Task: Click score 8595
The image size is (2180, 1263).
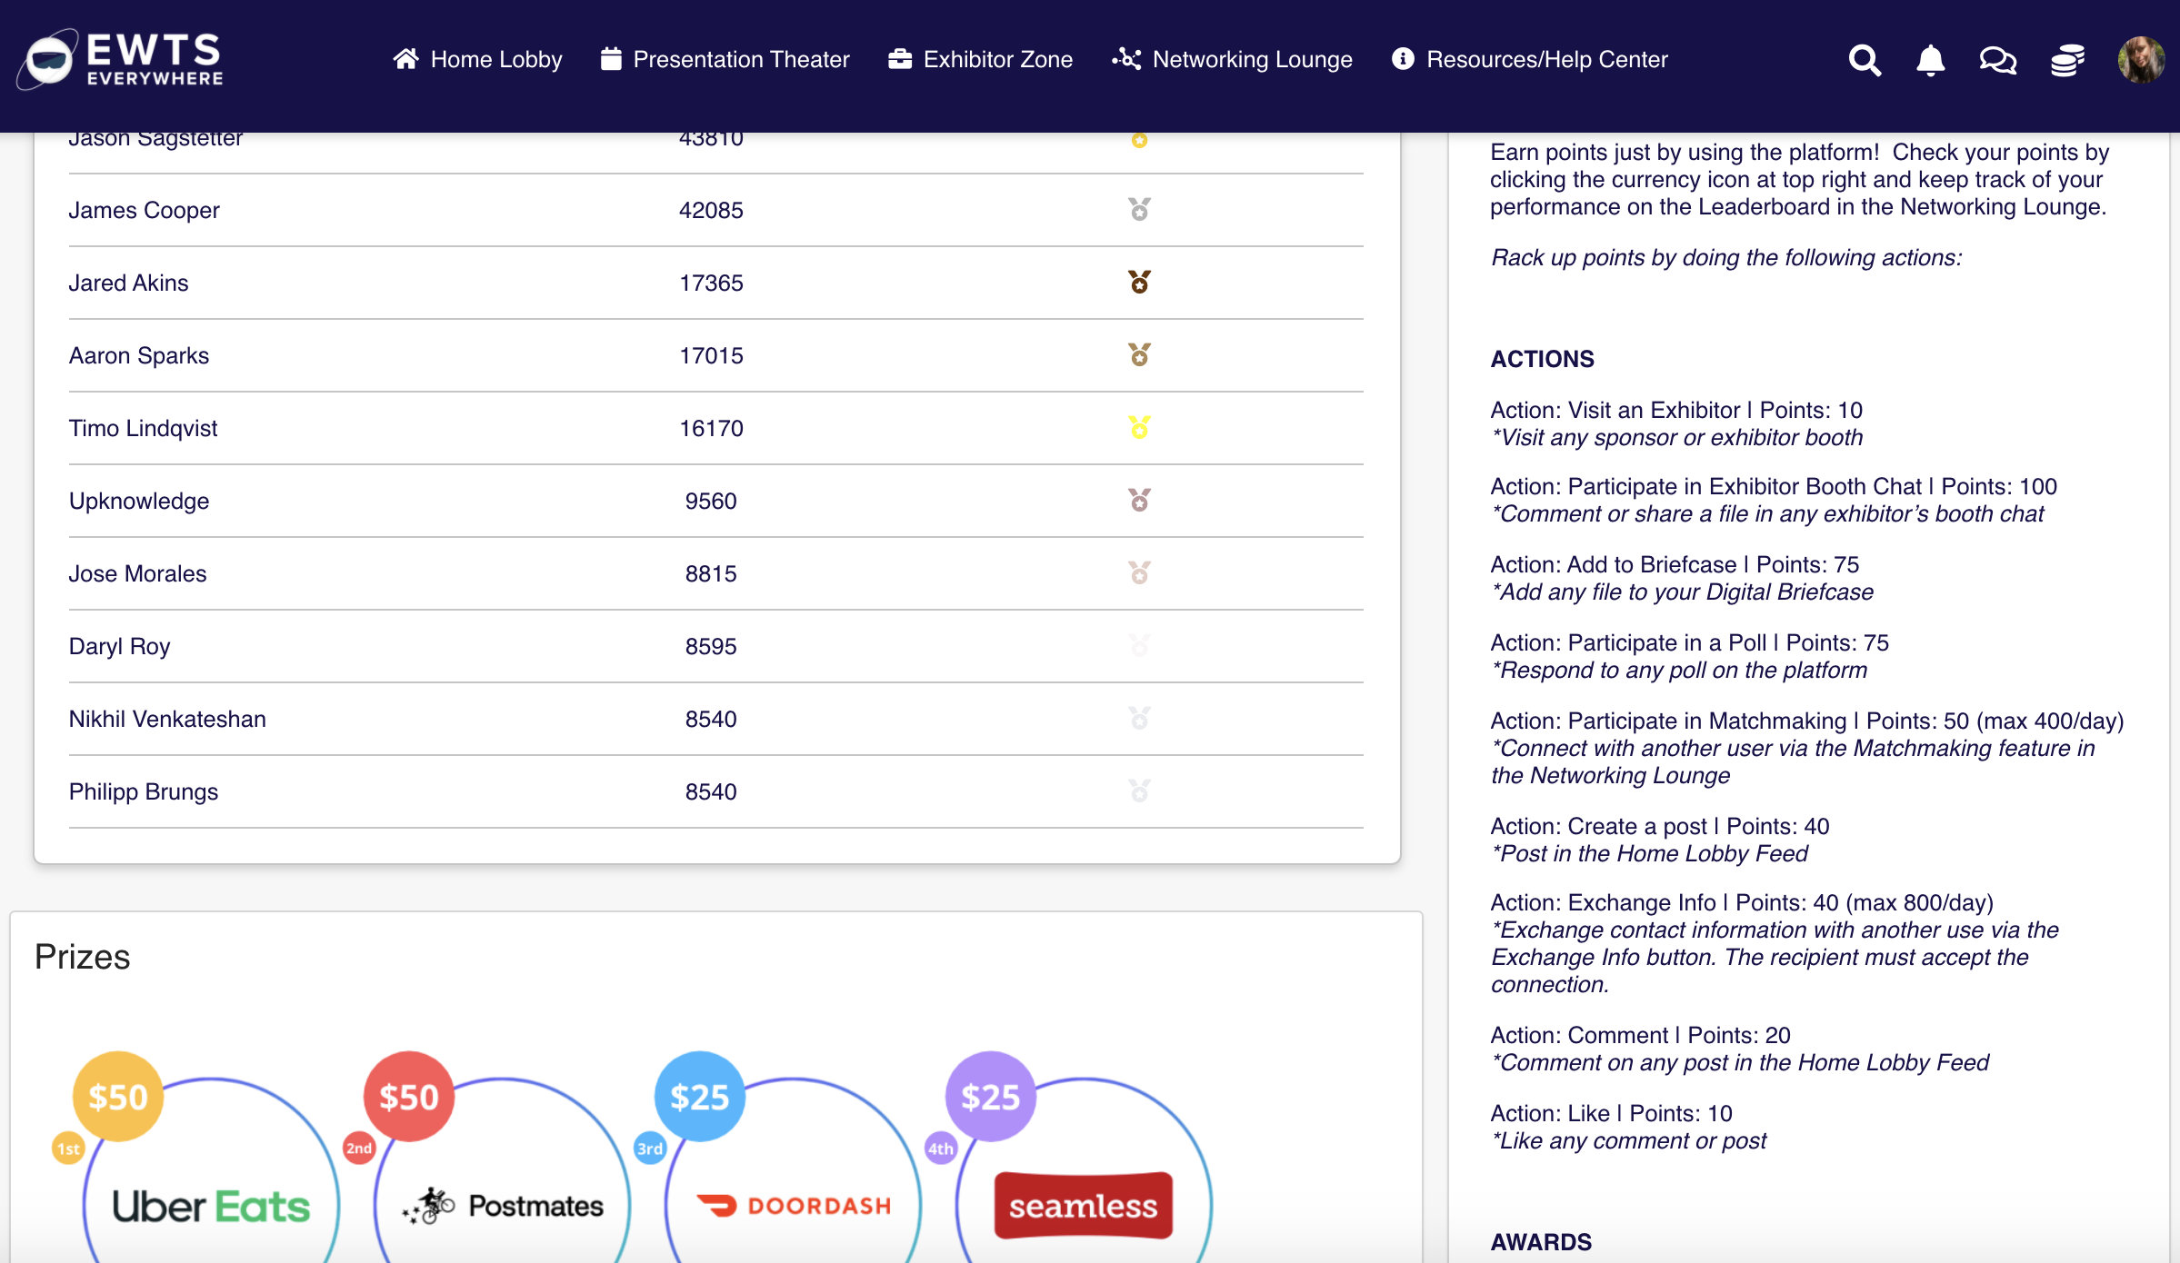Action: click(x=711, y=646)
